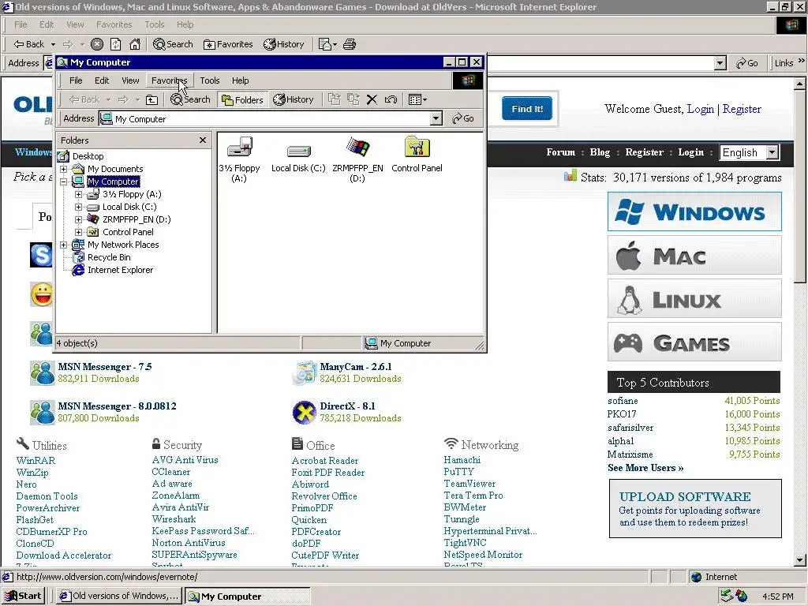Collapse My Computer node in folder tree
Viewport: 808px width, 606px height.
(63, 181)
